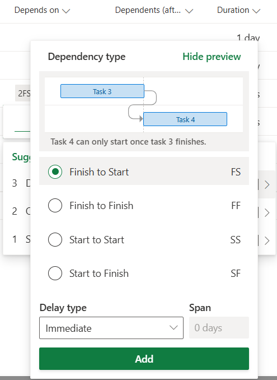Open the Duration column header chevron
The image size is (277, 380).
tap(256, 11)
